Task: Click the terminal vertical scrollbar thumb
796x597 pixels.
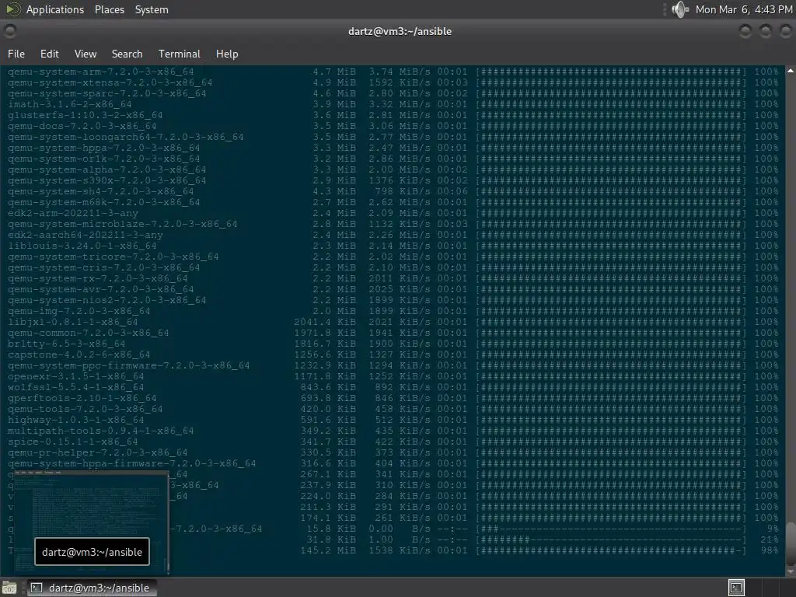Action: point(791,543)
